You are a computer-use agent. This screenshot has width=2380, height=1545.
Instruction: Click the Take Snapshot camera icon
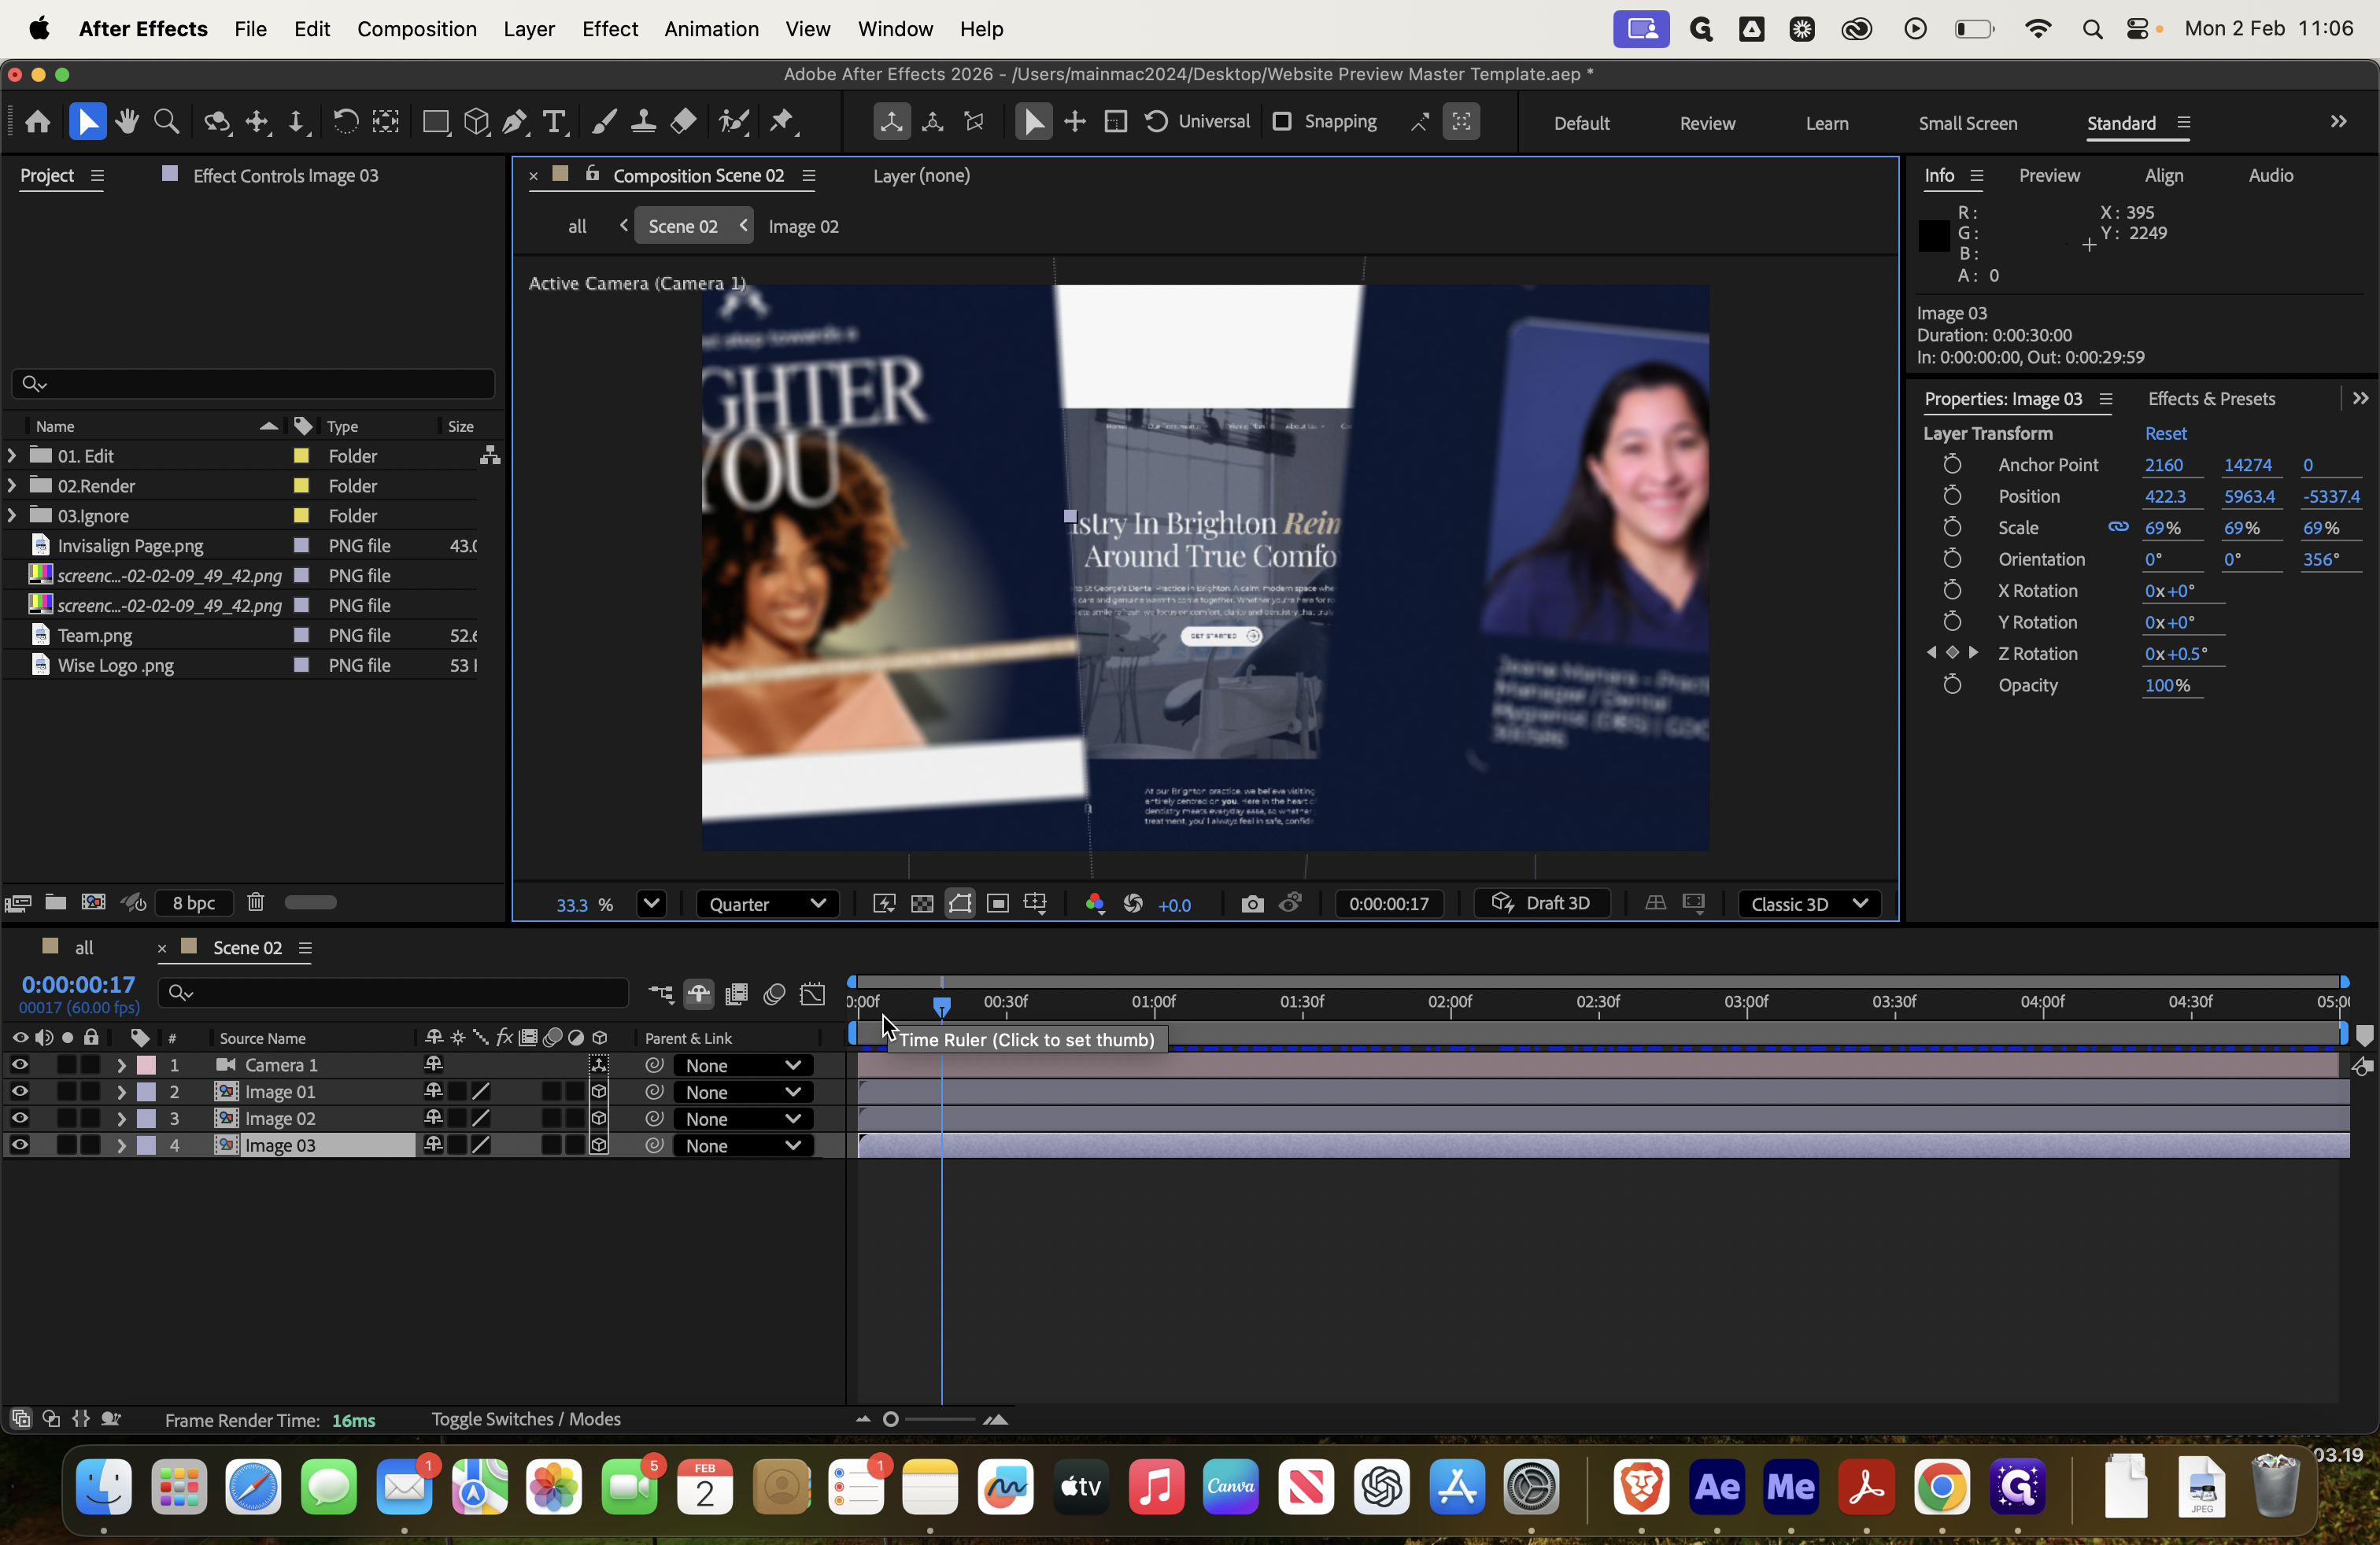(x=1252, y=903)
